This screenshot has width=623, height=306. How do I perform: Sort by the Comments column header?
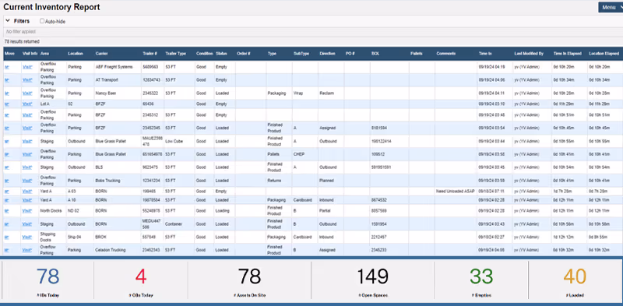pyautogui.click(x=445, y=54)
